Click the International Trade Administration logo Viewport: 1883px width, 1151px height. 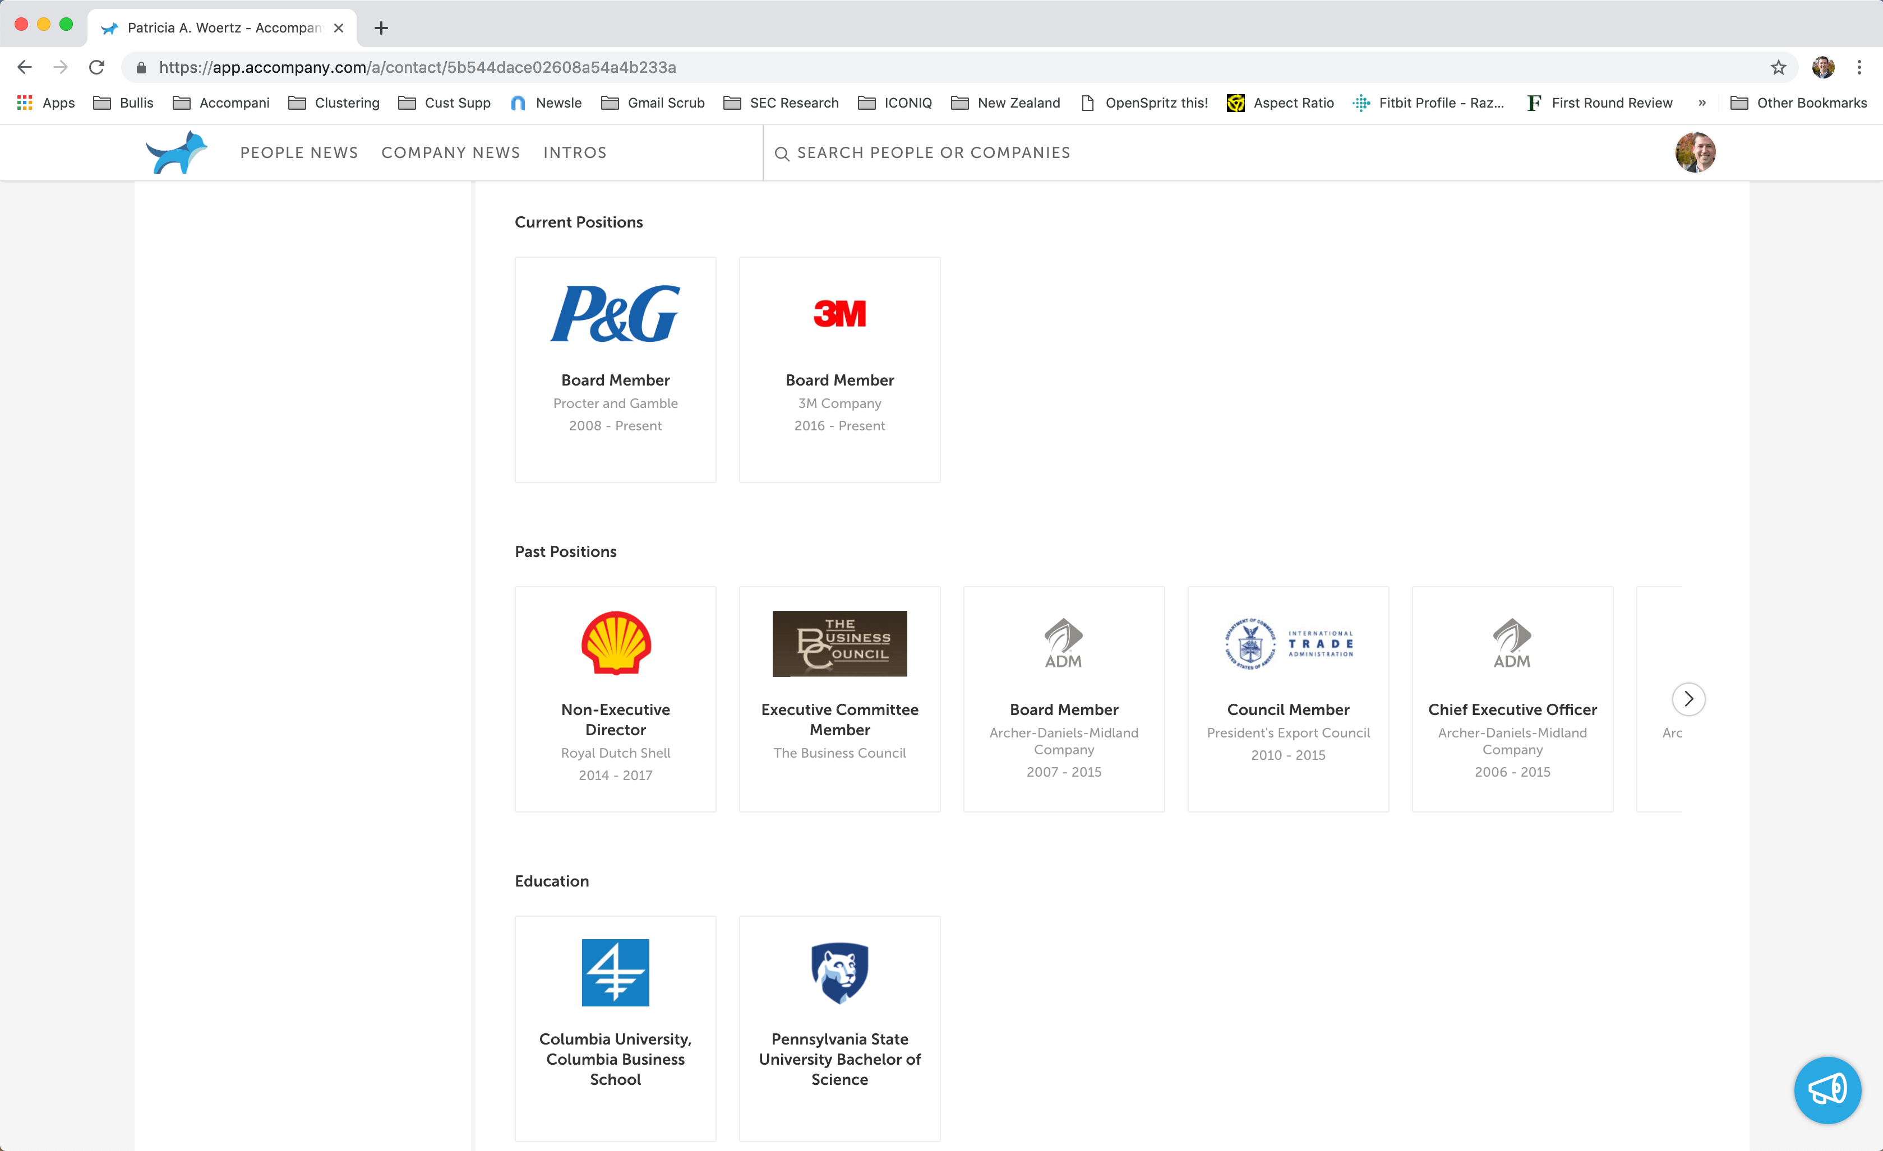[x=1289, y=643]
